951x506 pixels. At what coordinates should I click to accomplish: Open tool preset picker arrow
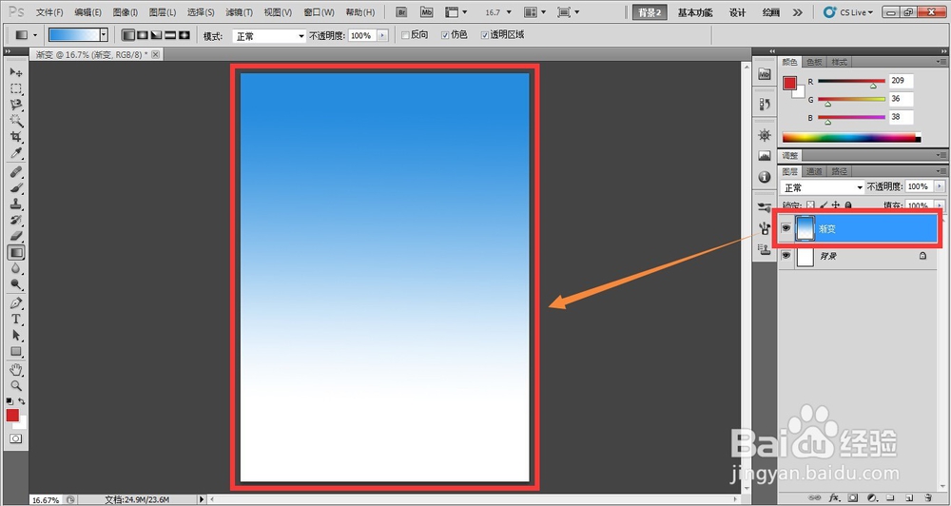35,35
